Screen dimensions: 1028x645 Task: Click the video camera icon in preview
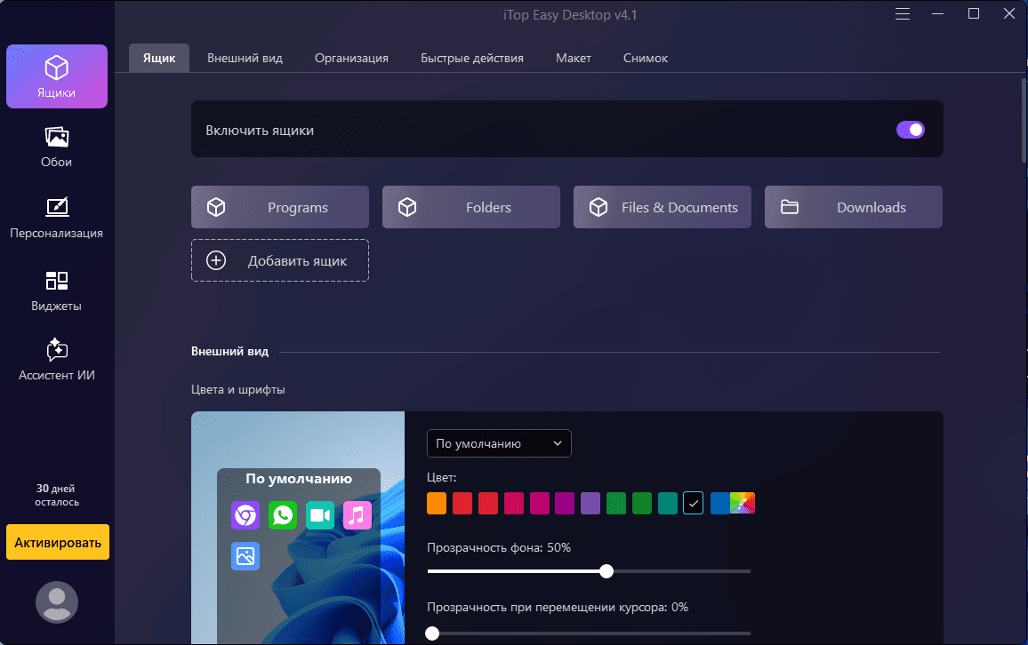click(320, 515)
